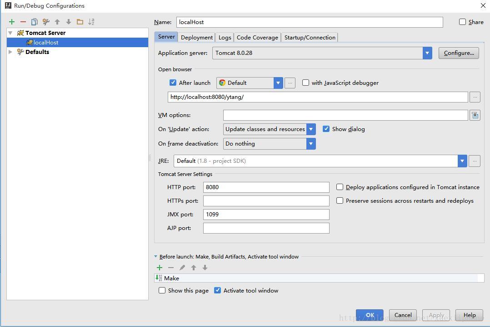Viewport: 490px width, 327px height.
Task: Enable the JavaScript debugger checkbox
Action: tap(306, 83)
